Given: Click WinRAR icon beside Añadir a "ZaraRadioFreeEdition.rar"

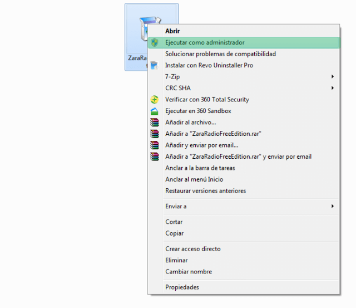Looking at the screenshot, I should (x=155, y=134).
